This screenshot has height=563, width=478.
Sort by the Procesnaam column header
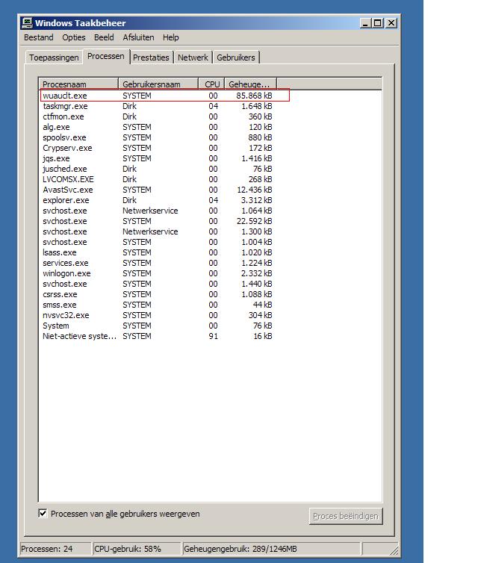click(x=78, y=84)
